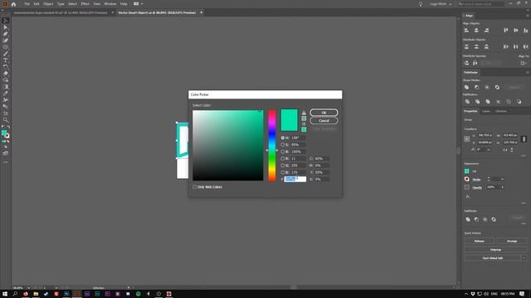Open the stroke weight dropdown in Appearance
This screenshot has width=531, height=298.
point(502,180)
